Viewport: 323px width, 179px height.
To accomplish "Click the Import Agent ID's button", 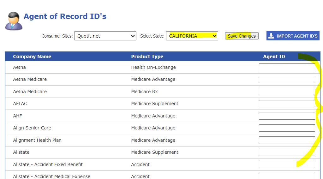I will (x=293, y=36).
